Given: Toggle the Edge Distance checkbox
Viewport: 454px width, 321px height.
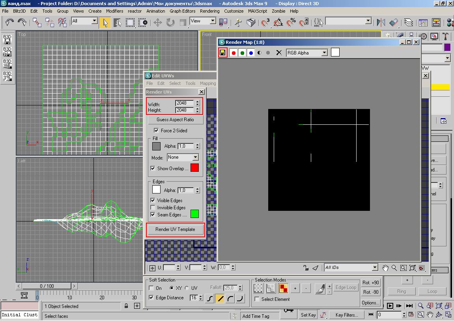Looking at the screenshot, I should click(x=151, y=298).
